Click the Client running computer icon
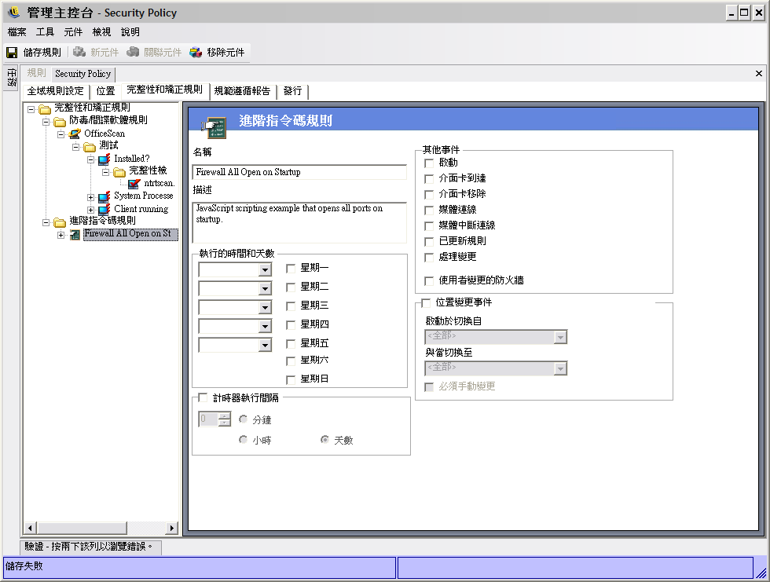The height and width of the screenshot is (582, 770). tap(104, 210)
